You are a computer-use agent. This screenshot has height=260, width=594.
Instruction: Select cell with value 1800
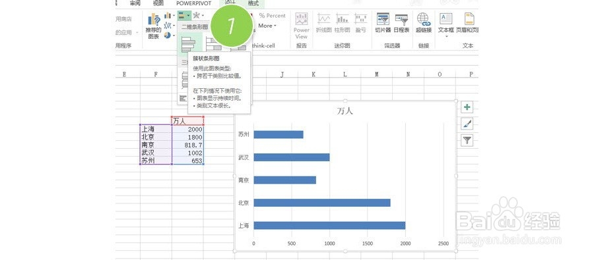(x=188, y=137)
